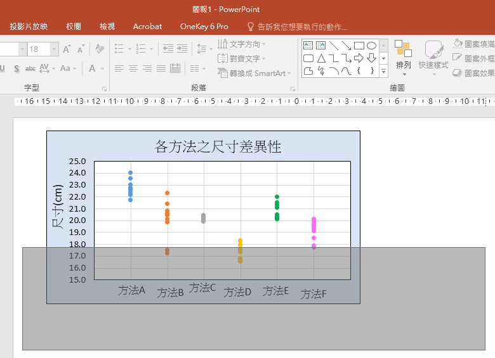
Task: Click the Arrange (排列) icon
Action: [403, 54]
